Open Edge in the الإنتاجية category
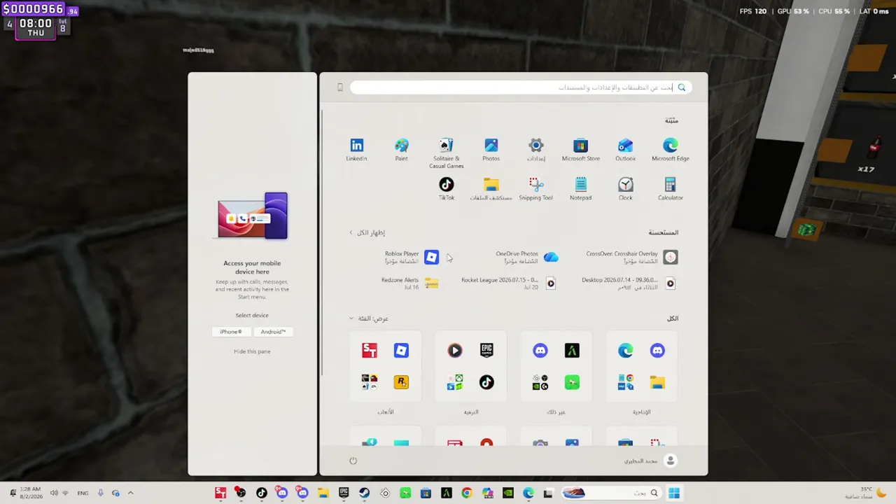Viewport: 896px width, 504px height. (625, 350)
